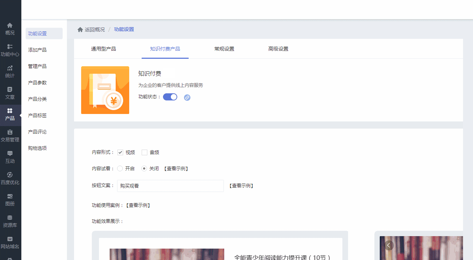Viewport: 473px width, 260px height.
Task: Open 互动 chat icon in sidebar
Action: [10, 154]
